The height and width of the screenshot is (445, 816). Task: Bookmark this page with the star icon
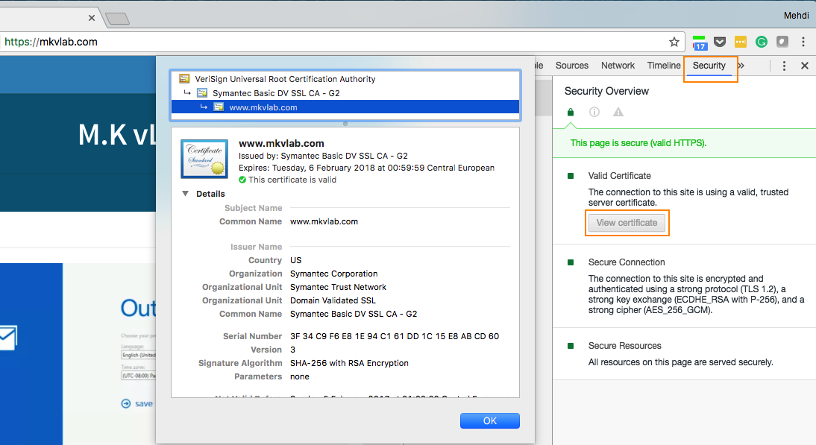(x=674, y=42)
